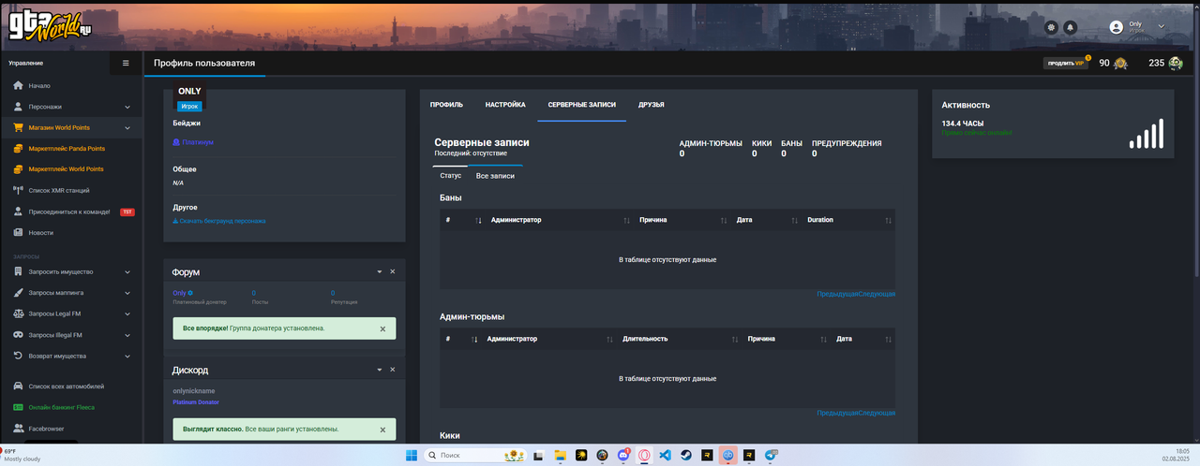1200x466 pixels.
Task: Close the Форум panel with its X
Action: 393,271
